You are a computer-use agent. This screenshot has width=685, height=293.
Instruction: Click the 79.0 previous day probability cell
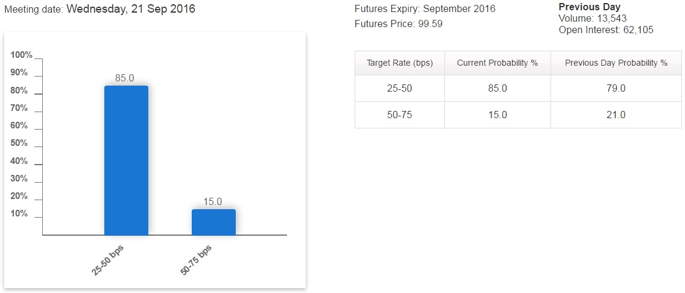(x=616, y=88)
